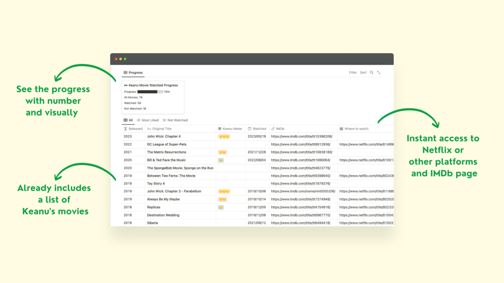Click the Progress gallery view icon
The height and width of the screenshot is (283, 504).
(x=125, y=73)
